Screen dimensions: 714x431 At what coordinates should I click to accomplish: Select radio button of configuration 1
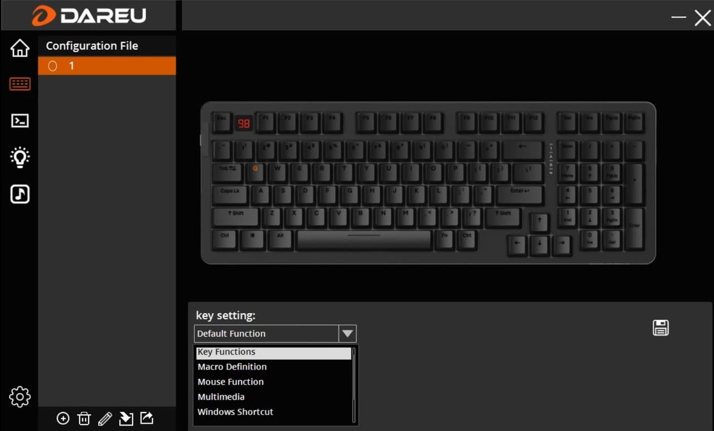coord(52,66)
